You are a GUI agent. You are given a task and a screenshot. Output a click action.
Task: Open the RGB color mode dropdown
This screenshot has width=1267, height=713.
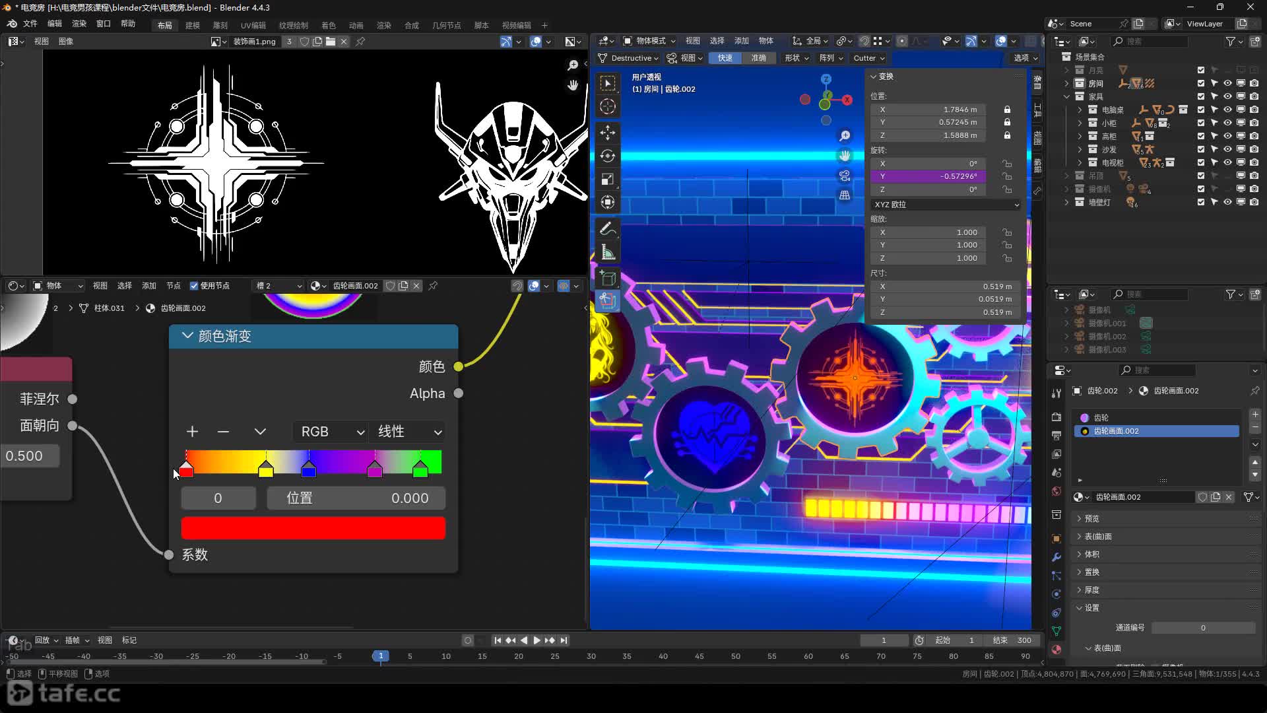[x=331, y=432]
